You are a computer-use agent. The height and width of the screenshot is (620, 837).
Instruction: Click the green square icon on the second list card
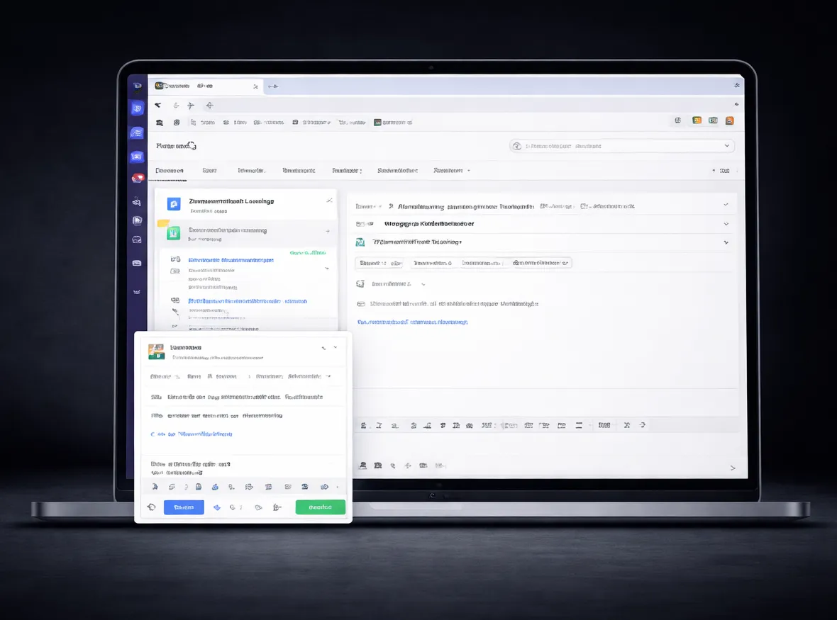(x=174, y=233)
